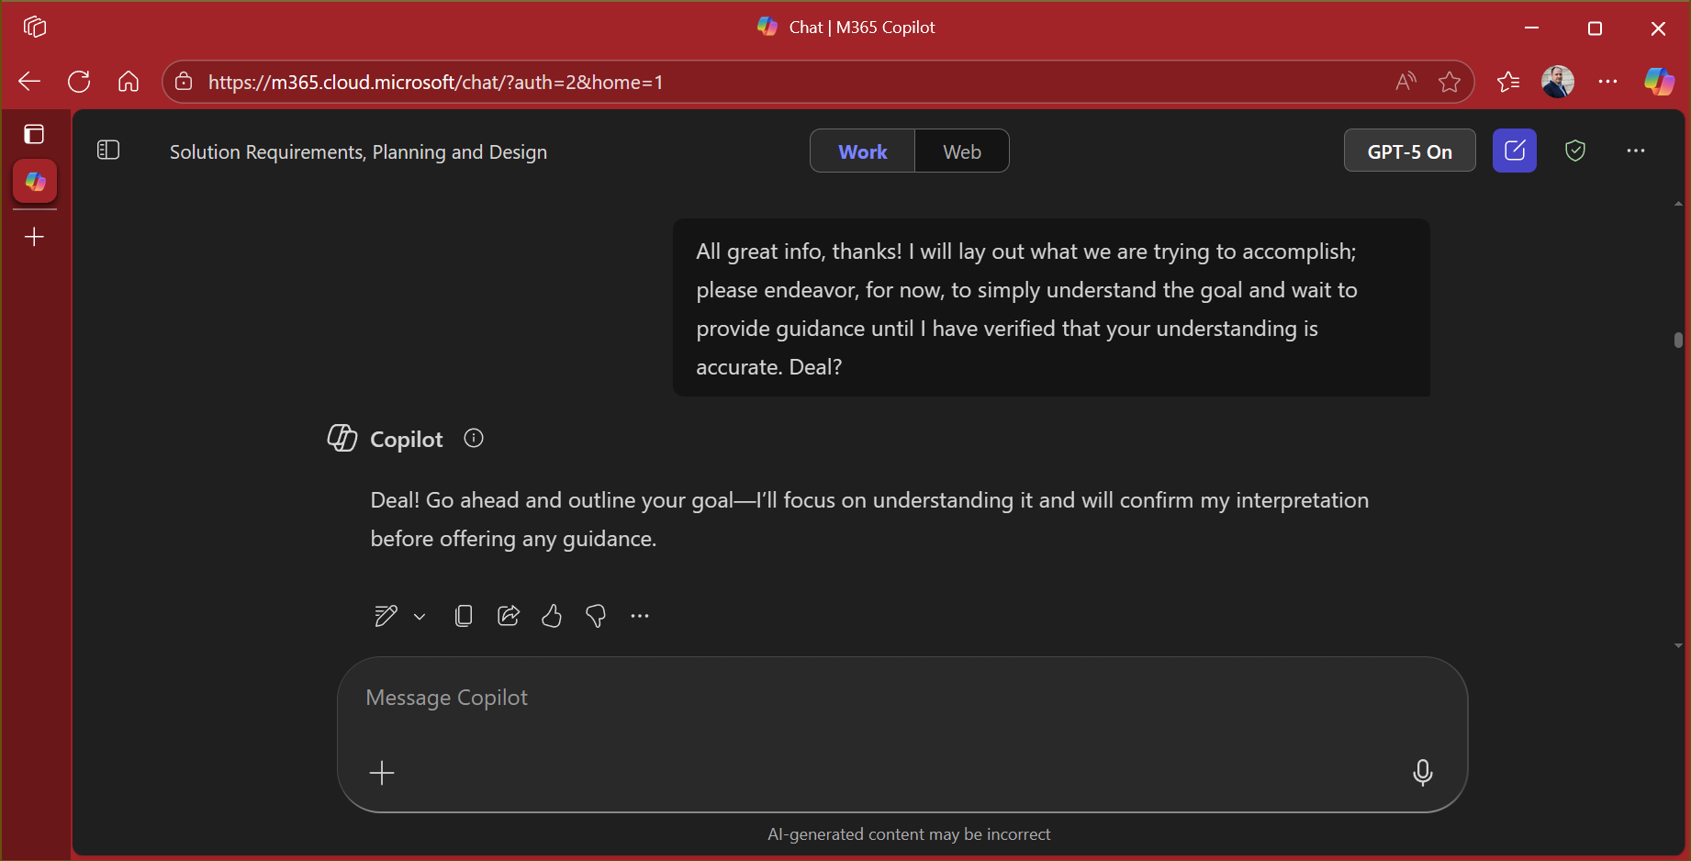Click the chat title Solution Requirements, Planning and Design
The width and height of the screenshot is (1691, 861).
coord(358,152)
